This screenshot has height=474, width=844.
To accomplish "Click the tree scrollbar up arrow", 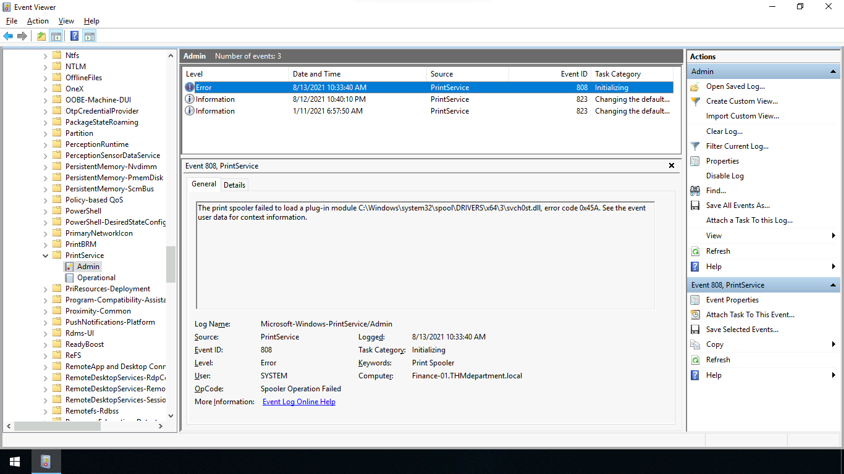I will tap(171, 56).
